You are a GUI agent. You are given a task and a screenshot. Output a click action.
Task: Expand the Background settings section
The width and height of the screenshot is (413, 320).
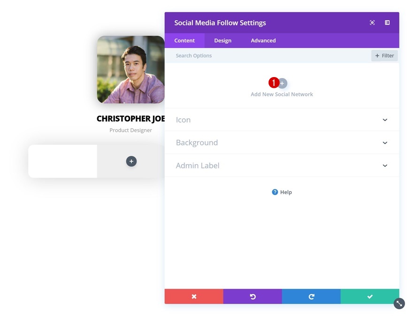tap(282, 143)
